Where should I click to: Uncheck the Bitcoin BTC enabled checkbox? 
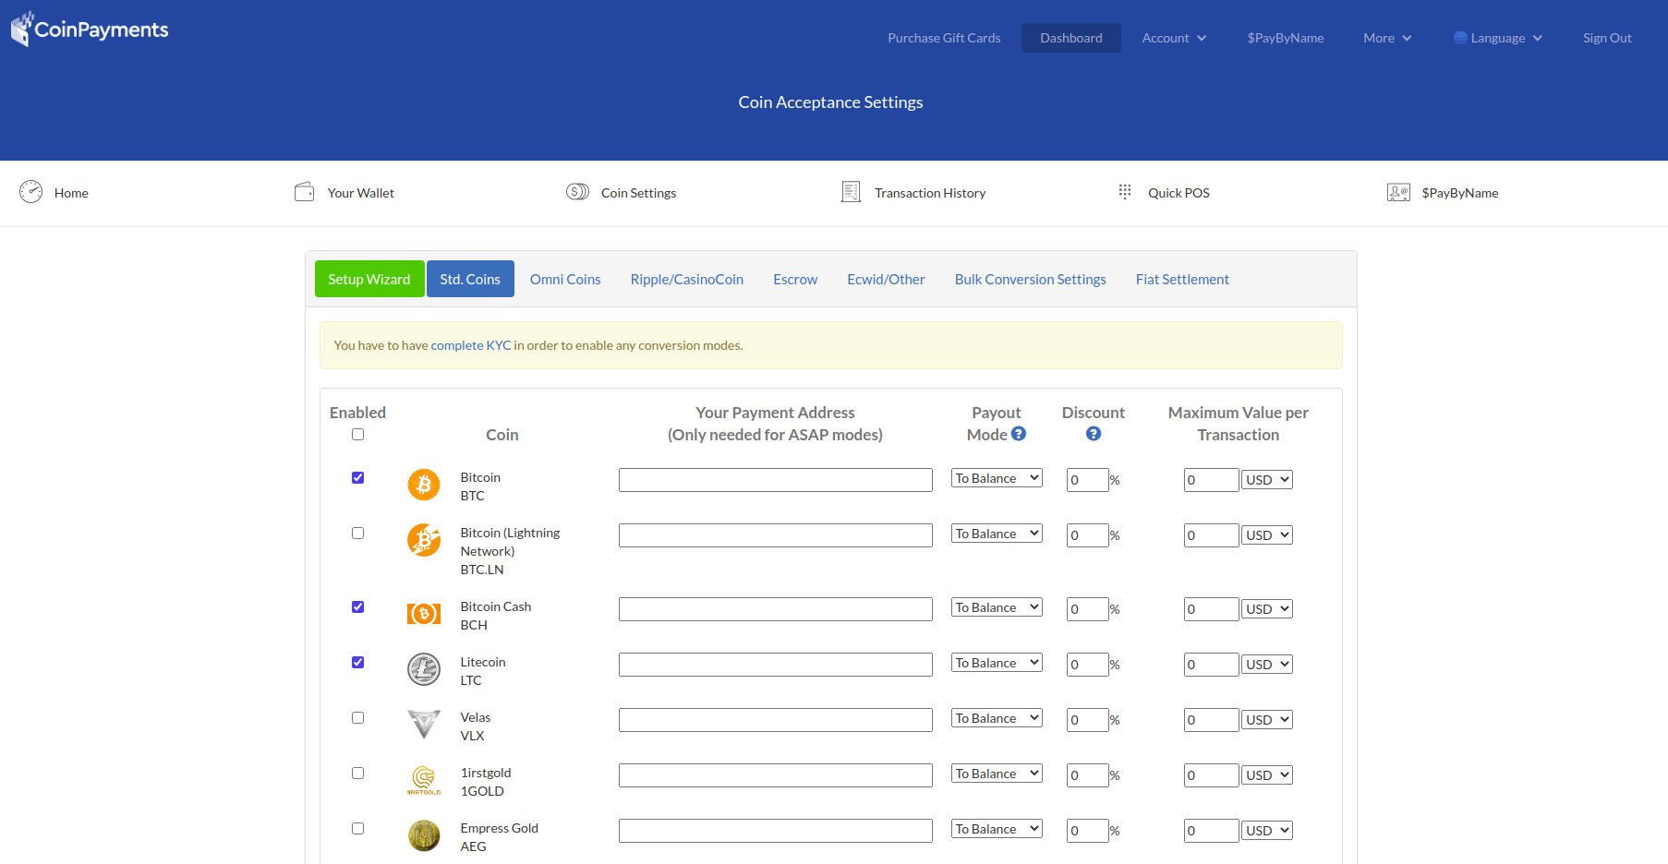pyautogui.click(x=357, y=478)
